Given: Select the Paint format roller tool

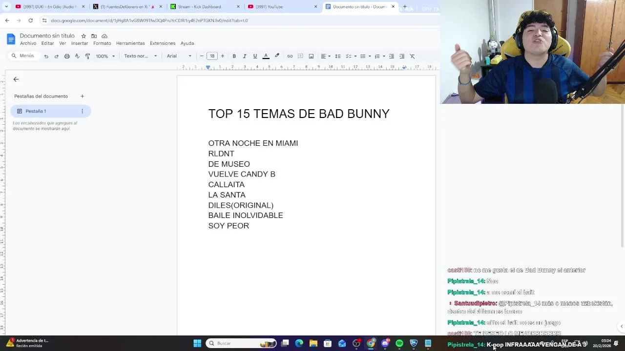Looking at the screenshot, I should tap(87, 56).
